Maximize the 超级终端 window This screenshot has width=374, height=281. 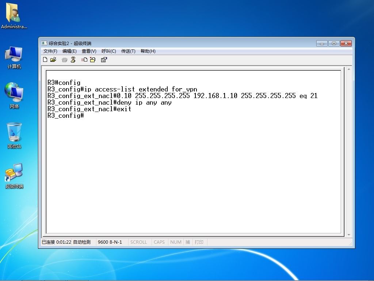(334, 43)
